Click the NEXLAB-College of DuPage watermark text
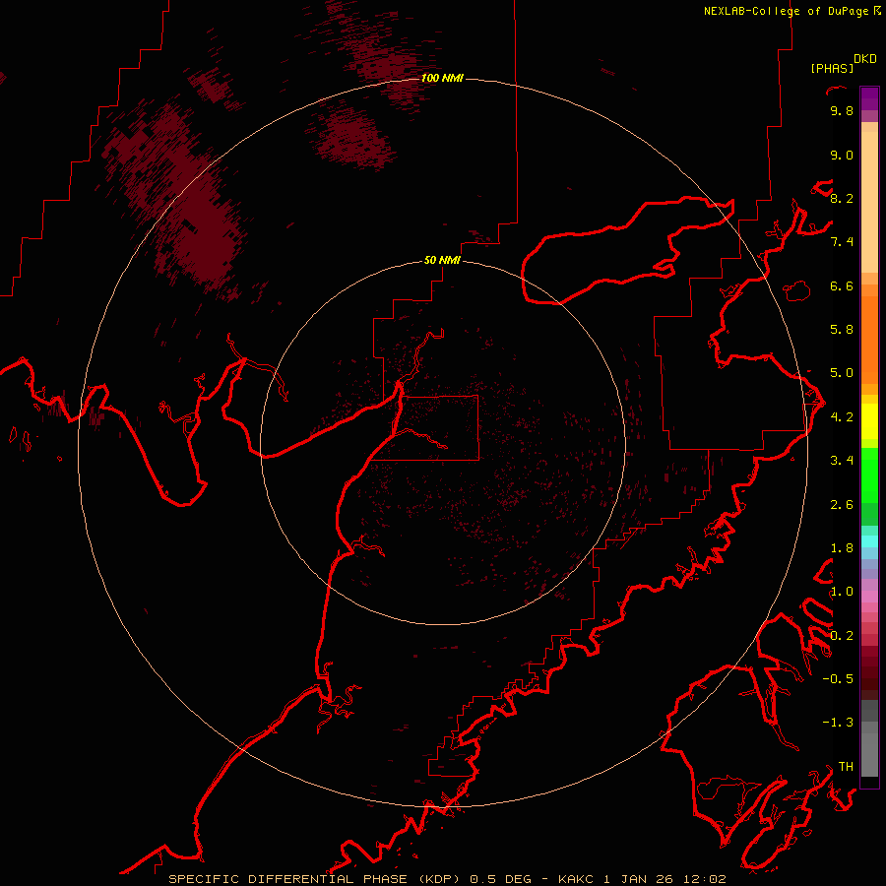This screenshot has width=886, height=886. tap(788, 11)
